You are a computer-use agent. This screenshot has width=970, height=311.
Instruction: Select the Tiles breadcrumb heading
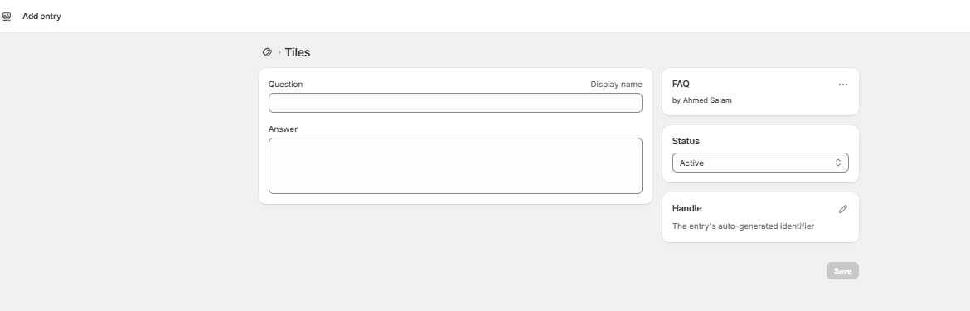tap(298, 52)
